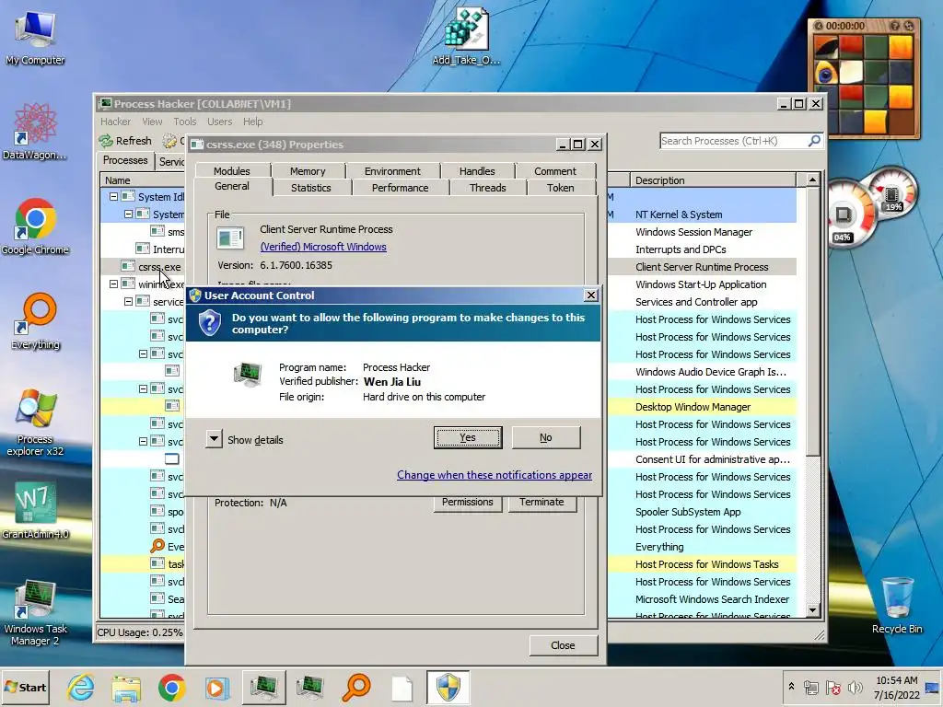Click Yes in User Account Control
Image resolution: width=943 pixels, height=707 pixels.
point(467,437)
